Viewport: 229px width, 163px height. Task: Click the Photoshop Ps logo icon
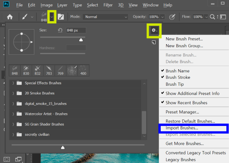(x=6, y=4)
